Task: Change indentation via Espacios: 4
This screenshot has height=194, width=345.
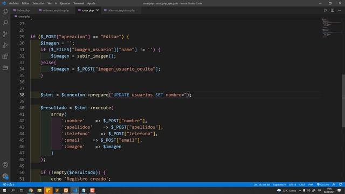Action: 279,184
